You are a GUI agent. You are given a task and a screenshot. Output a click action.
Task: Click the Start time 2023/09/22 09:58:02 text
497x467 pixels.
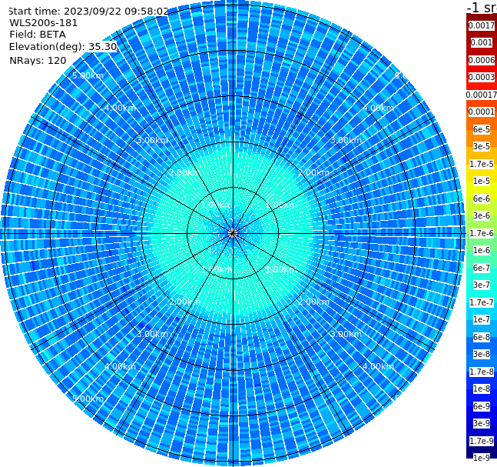click(x=88, y=11)
